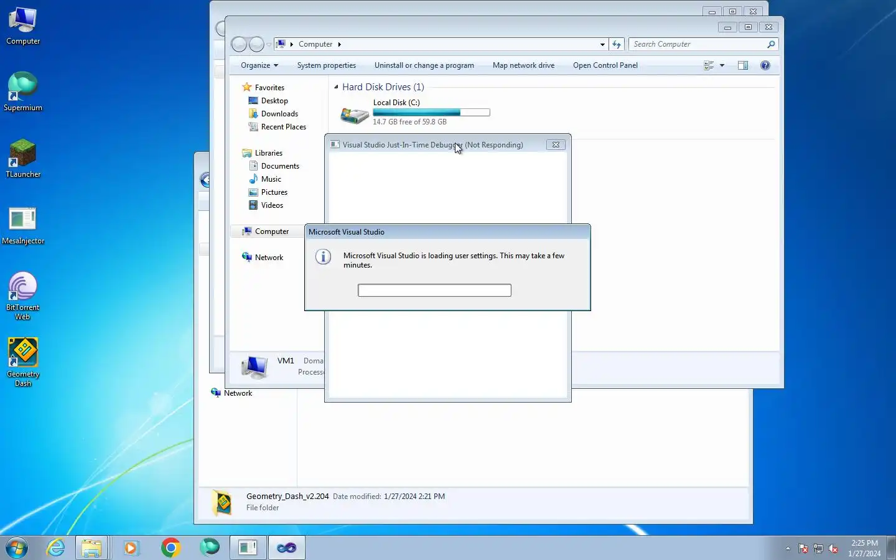This screenshot has width=896, height=560.
Task: Click the Forward button in Computer window
Action: coord(256,44)
